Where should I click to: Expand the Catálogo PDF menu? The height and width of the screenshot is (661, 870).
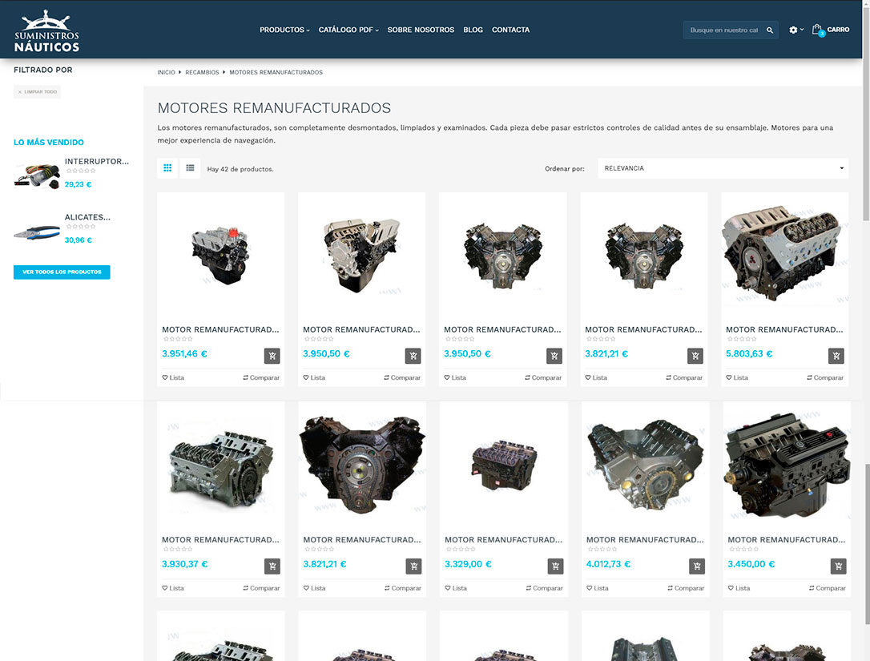pos(348,30)
